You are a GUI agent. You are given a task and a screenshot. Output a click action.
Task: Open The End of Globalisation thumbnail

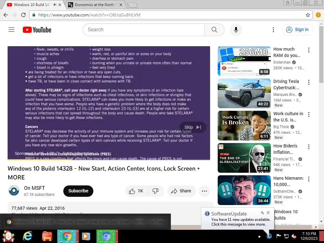coord(244,158)
